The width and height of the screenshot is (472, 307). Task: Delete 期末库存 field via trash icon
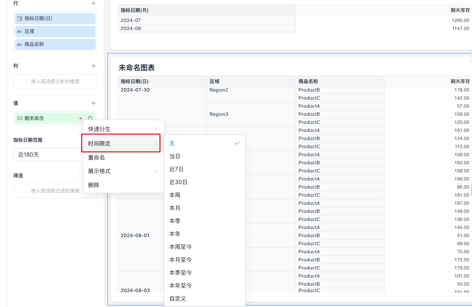pyautogui.click(x=90, y=118)
